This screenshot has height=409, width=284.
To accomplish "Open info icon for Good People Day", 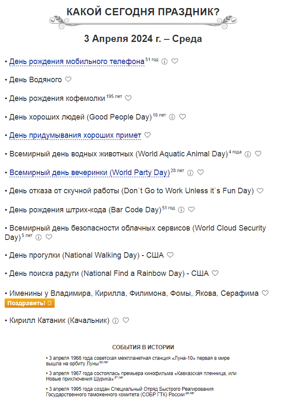I will [x=172, y=117].
